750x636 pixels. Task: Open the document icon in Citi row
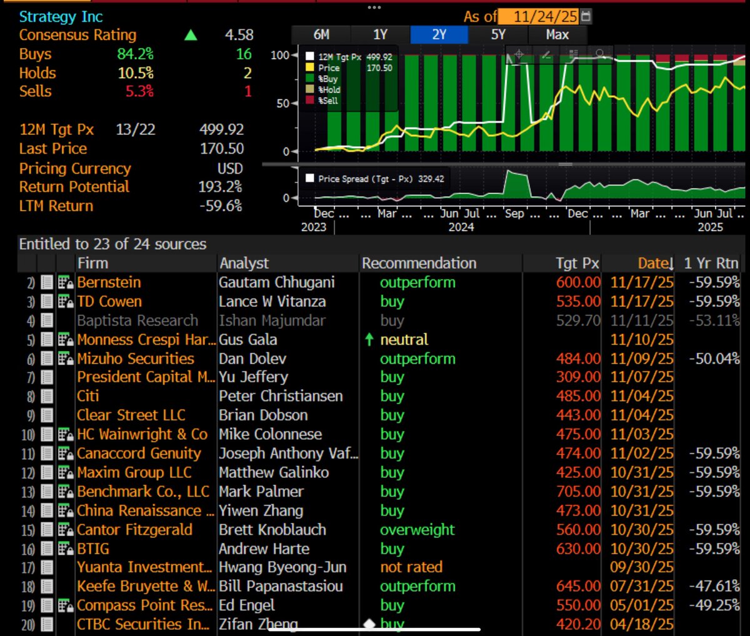[x=46, y=396]
